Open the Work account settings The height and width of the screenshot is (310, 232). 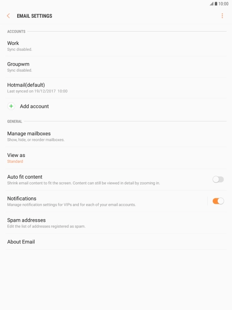click(x=116, y=46)
